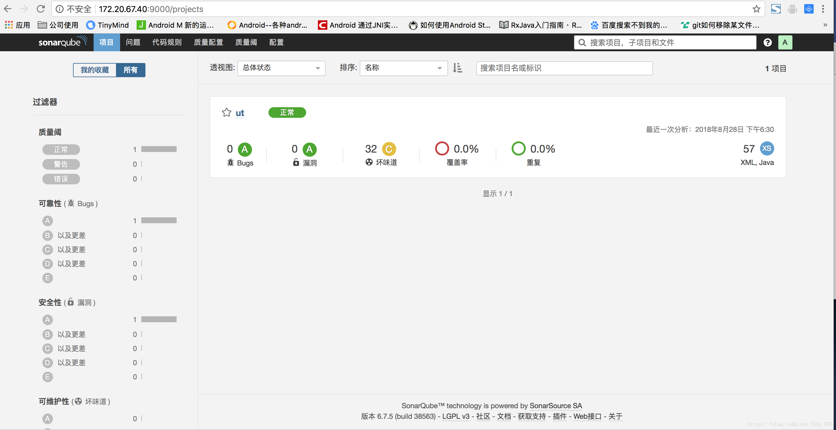Open RxJava入门指南 bookmark
The image size is (836, 430).
540,25
